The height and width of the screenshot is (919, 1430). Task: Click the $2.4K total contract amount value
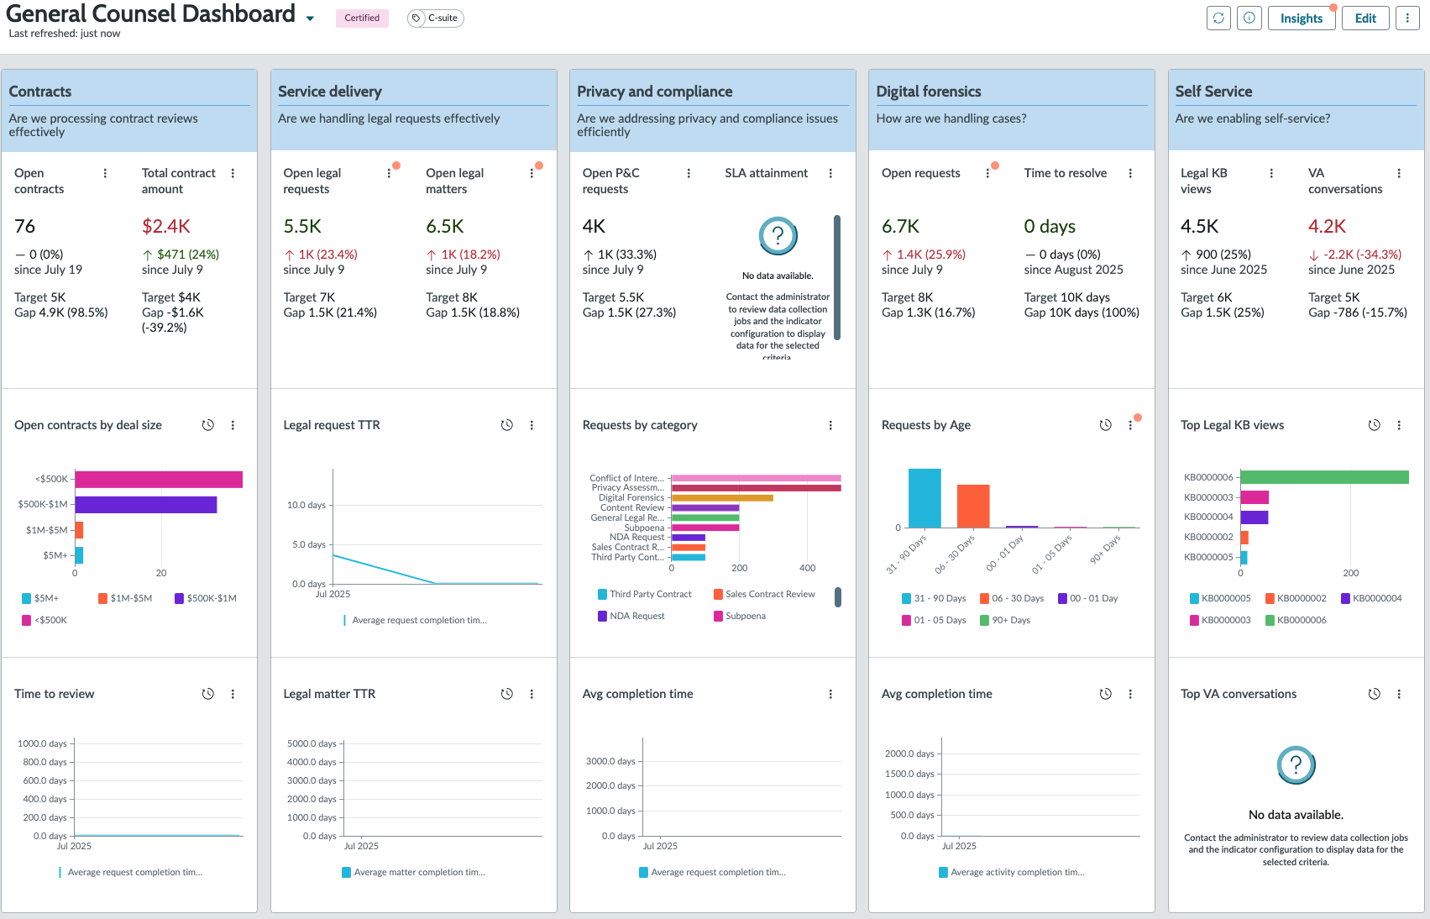click(166, 226)
